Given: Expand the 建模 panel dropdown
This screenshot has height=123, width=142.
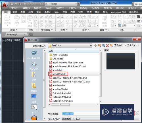Looking at the screenshot, I should pyautogui.click(x=14, y=30).
